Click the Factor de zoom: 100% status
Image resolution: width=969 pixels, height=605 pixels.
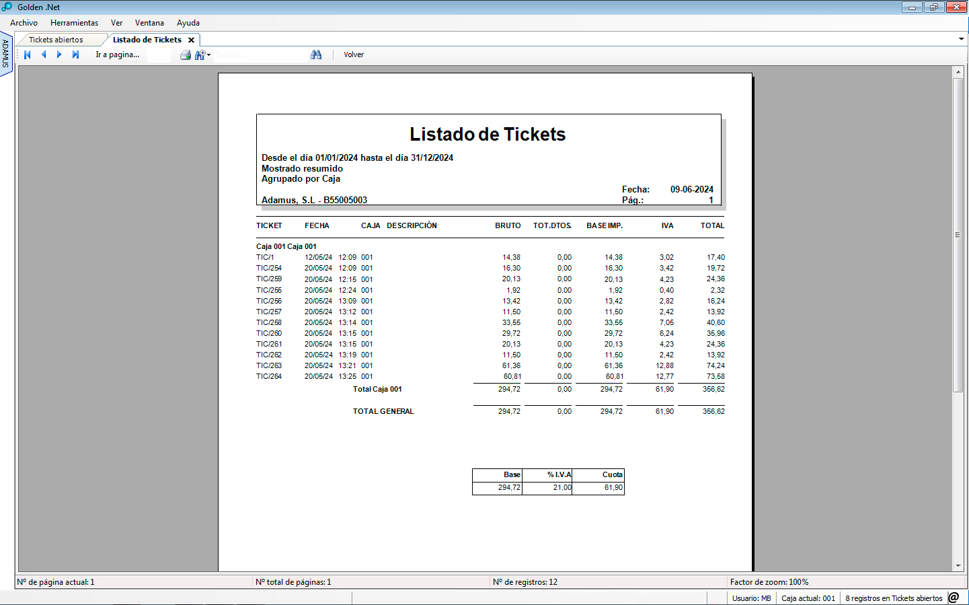point(769,582)
